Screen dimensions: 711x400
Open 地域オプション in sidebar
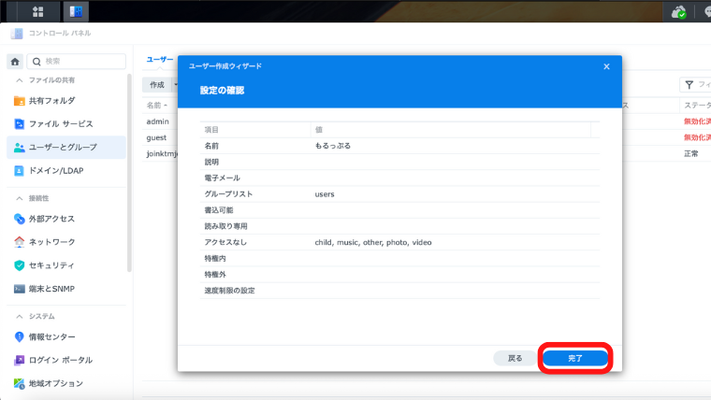coord(56,383)
